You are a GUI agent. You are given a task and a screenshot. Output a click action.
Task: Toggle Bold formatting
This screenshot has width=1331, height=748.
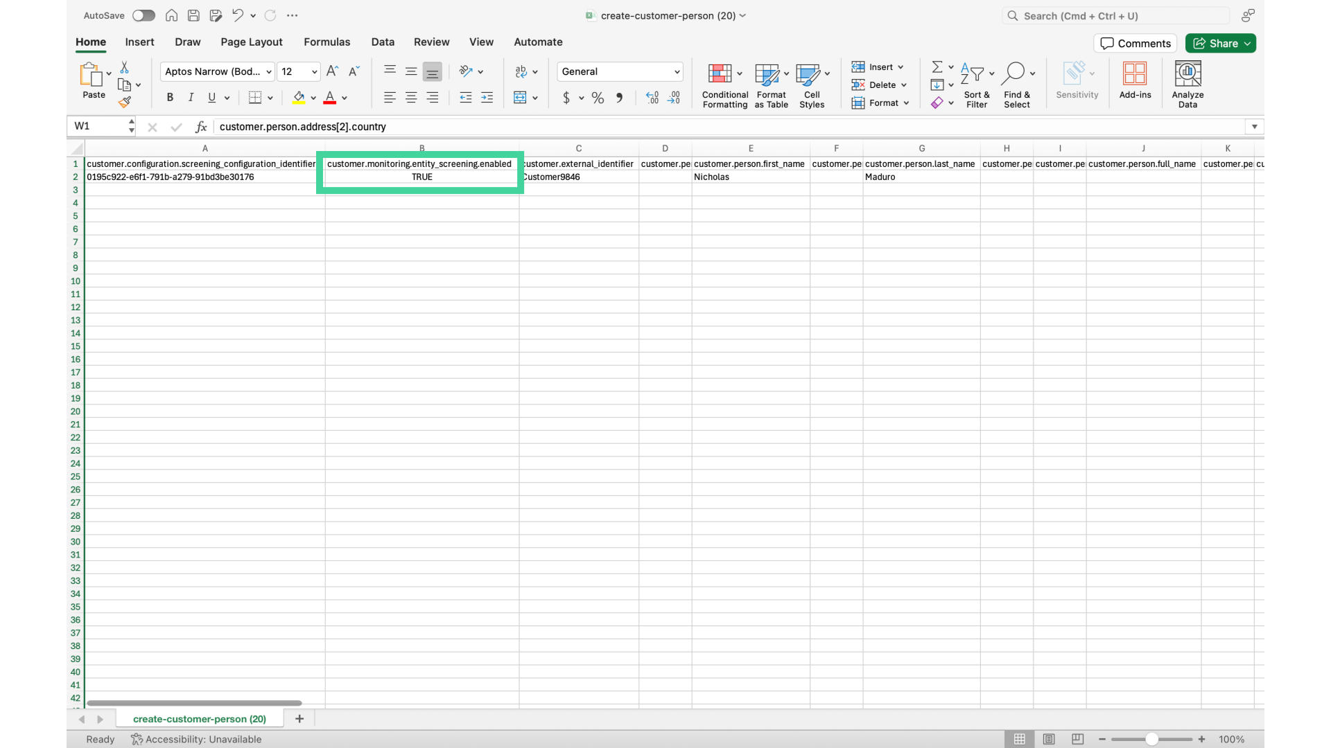pyautogui.click(x=170, y=98)
